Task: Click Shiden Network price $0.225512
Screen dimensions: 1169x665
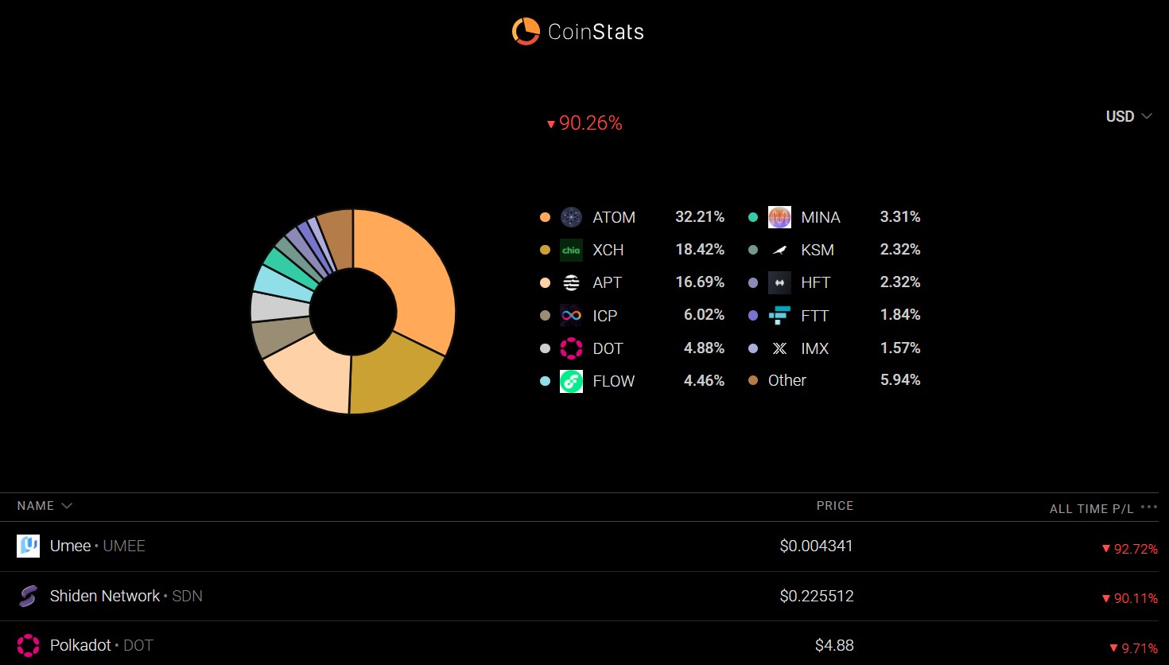Action: (817, 596)
